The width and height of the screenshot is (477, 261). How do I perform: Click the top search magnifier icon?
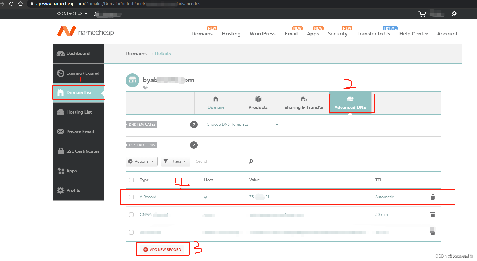click(x=454, y=14)
